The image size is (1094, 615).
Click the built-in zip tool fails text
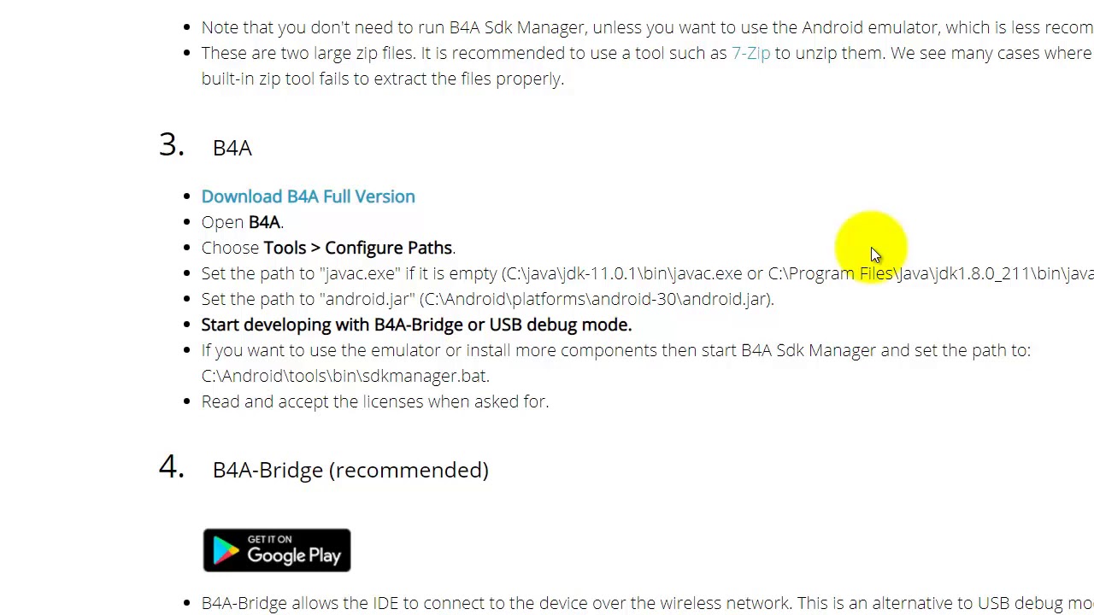click(x=382, y=79)
